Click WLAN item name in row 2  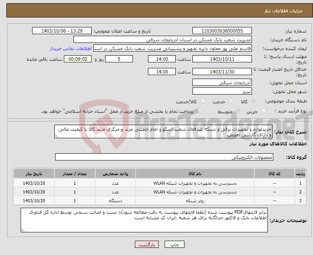(x=195, y=192)
